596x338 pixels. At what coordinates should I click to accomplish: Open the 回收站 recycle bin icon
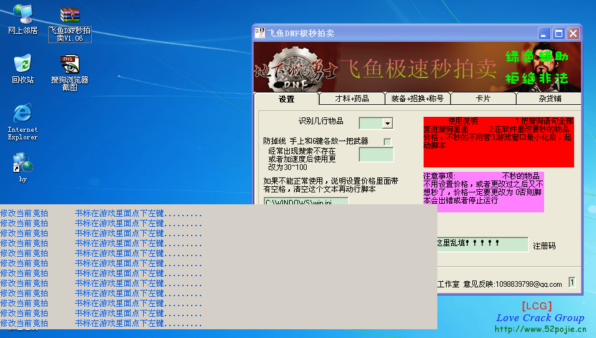point(22,69)
